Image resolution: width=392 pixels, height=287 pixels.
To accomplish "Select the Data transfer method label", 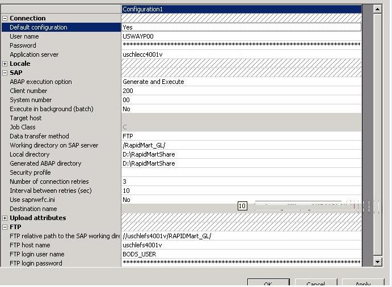I will point(39,136).
